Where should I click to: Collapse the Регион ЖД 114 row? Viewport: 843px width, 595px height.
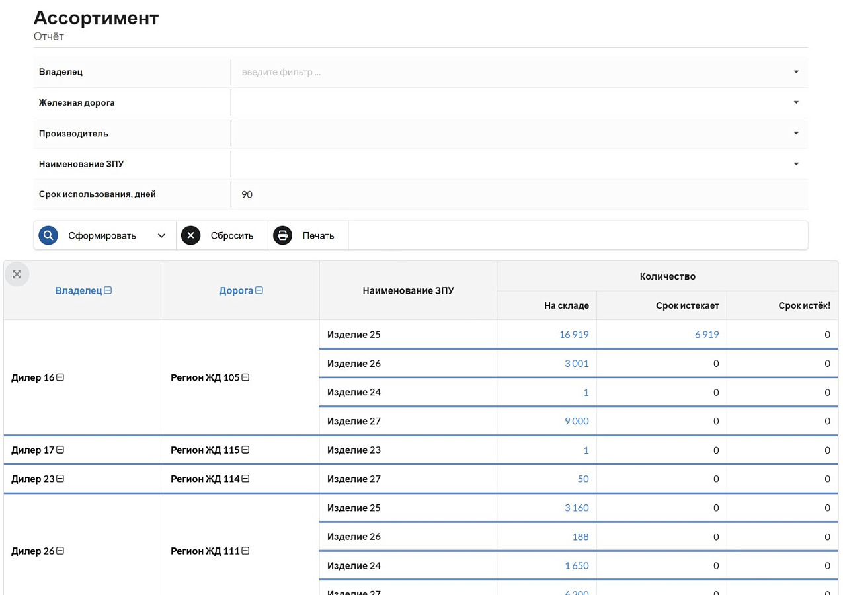click(245, 479)
